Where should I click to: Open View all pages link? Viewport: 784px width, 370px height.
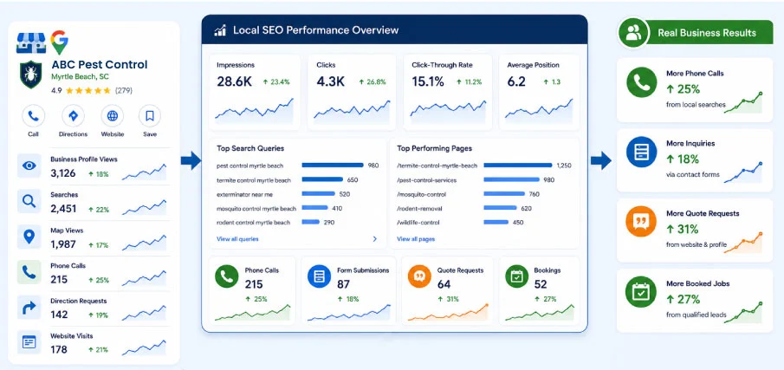(x=416, y=239)
